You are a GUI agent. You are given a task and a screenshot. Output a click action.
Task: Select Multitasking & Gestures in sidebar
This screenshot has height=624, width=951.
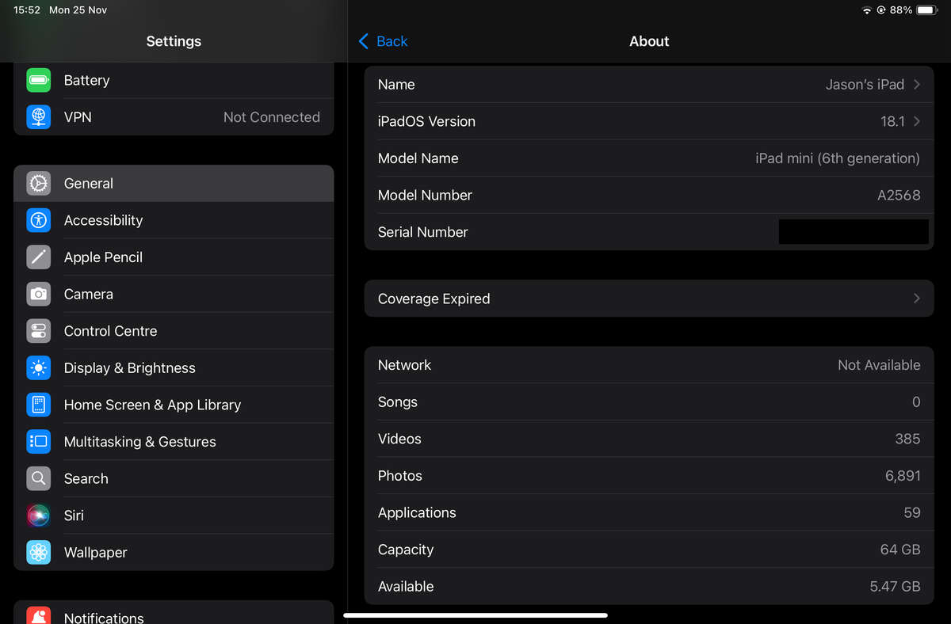[139, 442]
